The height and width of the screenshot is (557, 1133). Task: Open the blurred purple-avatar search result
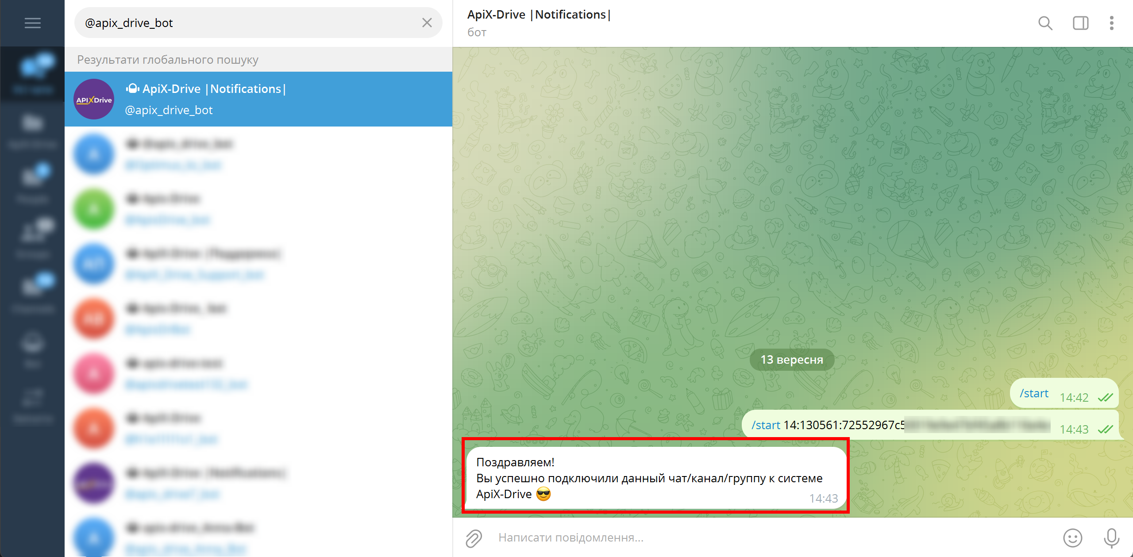258,483
